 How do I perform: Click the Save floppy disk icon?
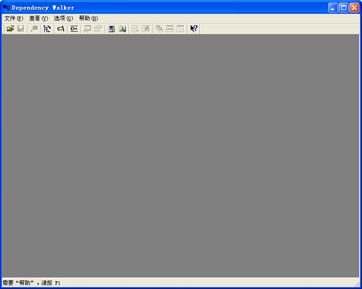coord(21,29)
